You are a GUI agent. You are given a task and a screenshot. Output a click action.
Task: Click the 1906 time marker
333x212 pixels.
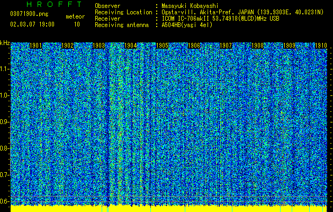194,46
